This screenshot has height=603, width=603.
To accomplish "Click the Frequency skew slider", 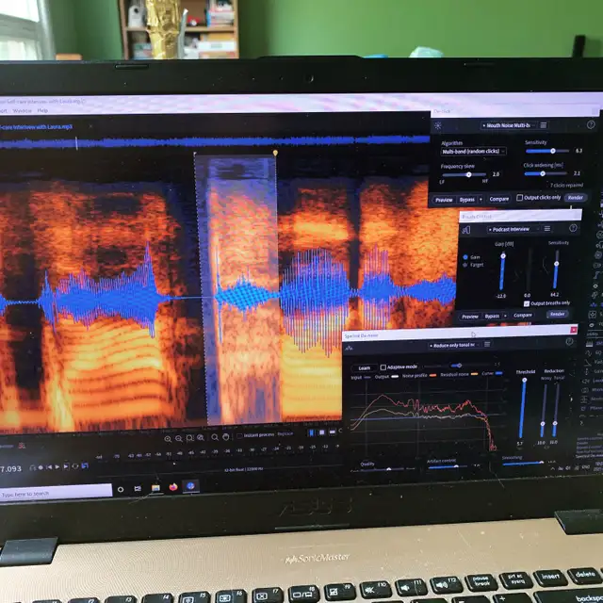I will click(x=464, y=175).
